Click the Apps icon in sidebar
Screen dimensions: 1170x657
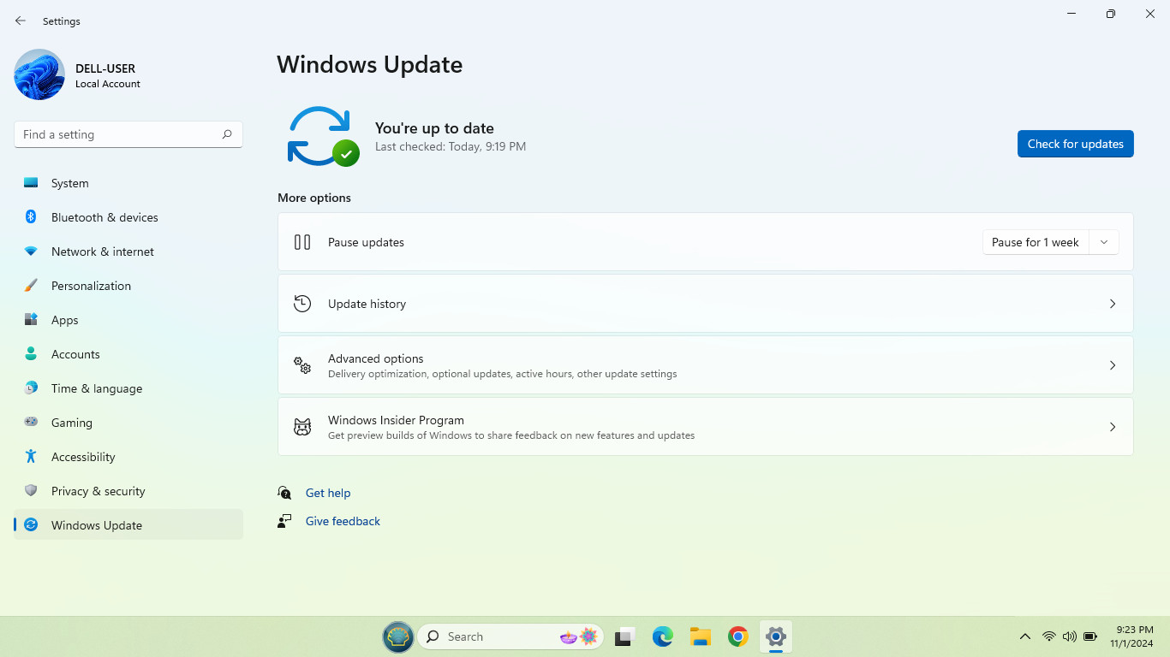31,320
